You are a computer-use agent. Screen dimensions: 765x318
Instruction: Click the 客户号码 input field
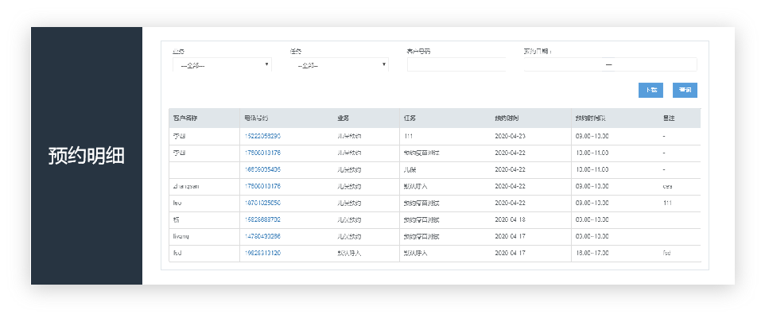point(456,65)
